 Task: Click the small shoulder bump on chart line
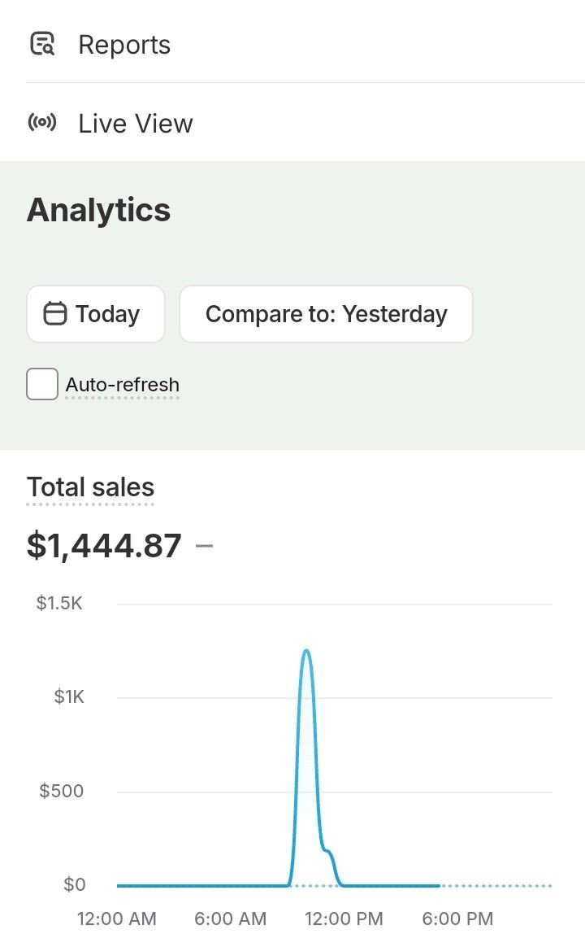pos(328,852)
